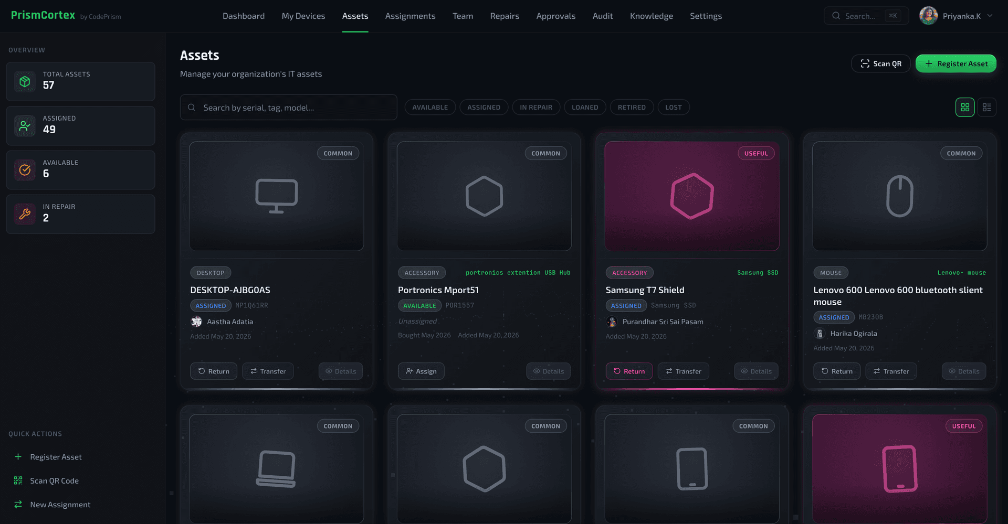This screenshot has height=524, width=1008.
Task: Go to My Devices tab
Action: [303, 16]
